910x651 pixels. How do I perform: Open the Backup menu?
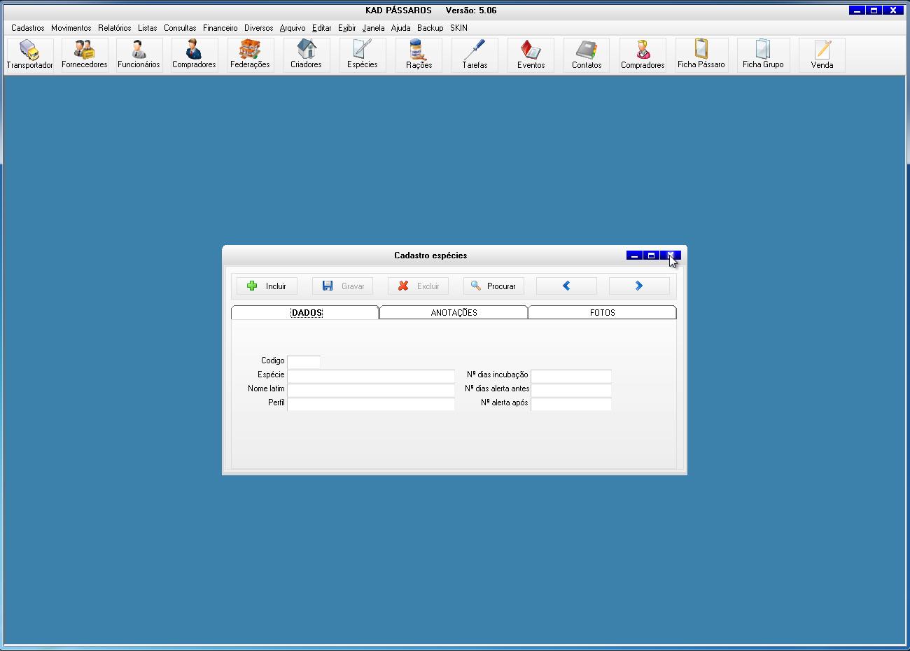tap(430, 28)
